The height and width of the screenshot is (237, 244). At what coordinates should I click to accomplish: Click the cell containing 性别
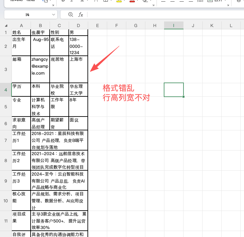(x=59, y=32)
